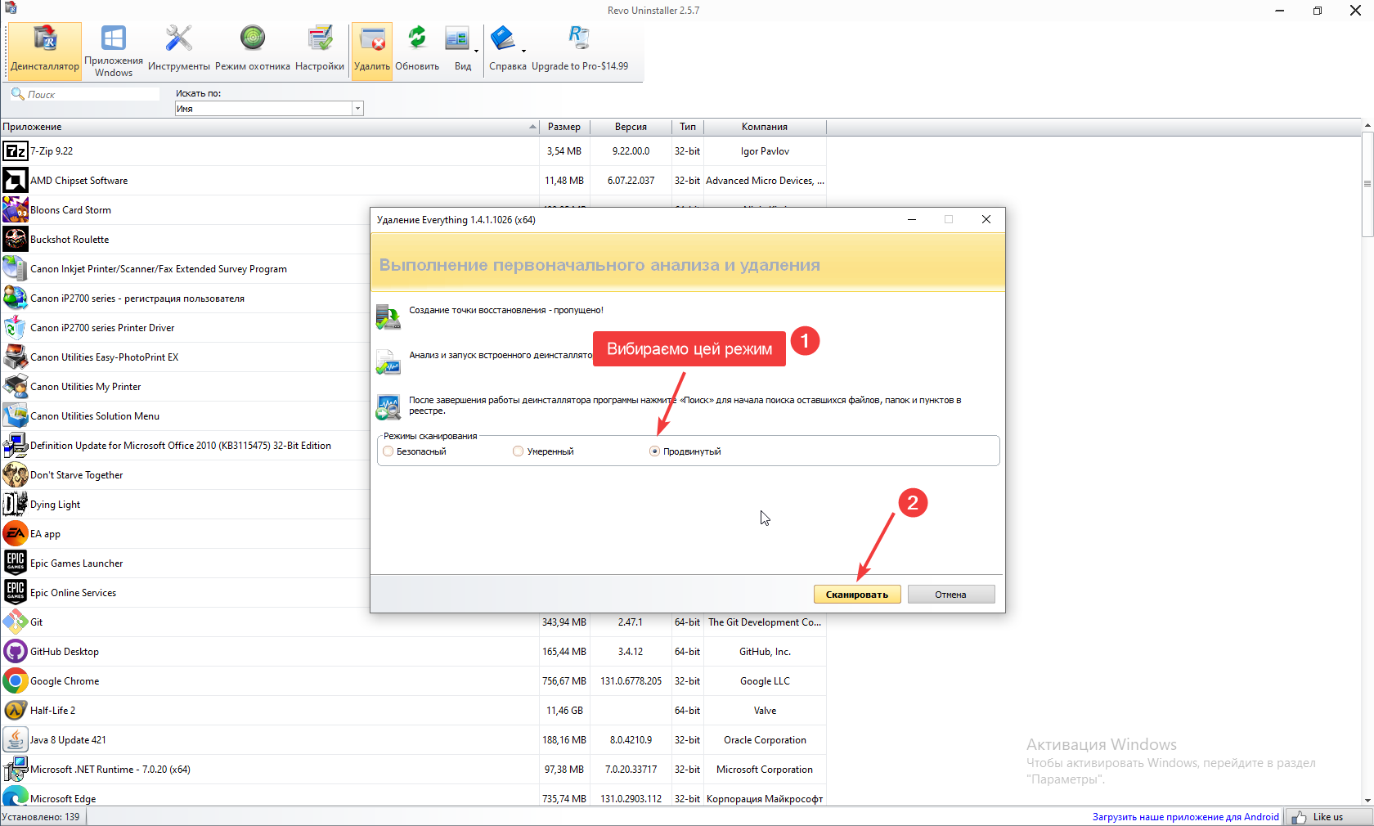
Task: Minimize the Удаление Everything dialog
Action: coord(912,219)
